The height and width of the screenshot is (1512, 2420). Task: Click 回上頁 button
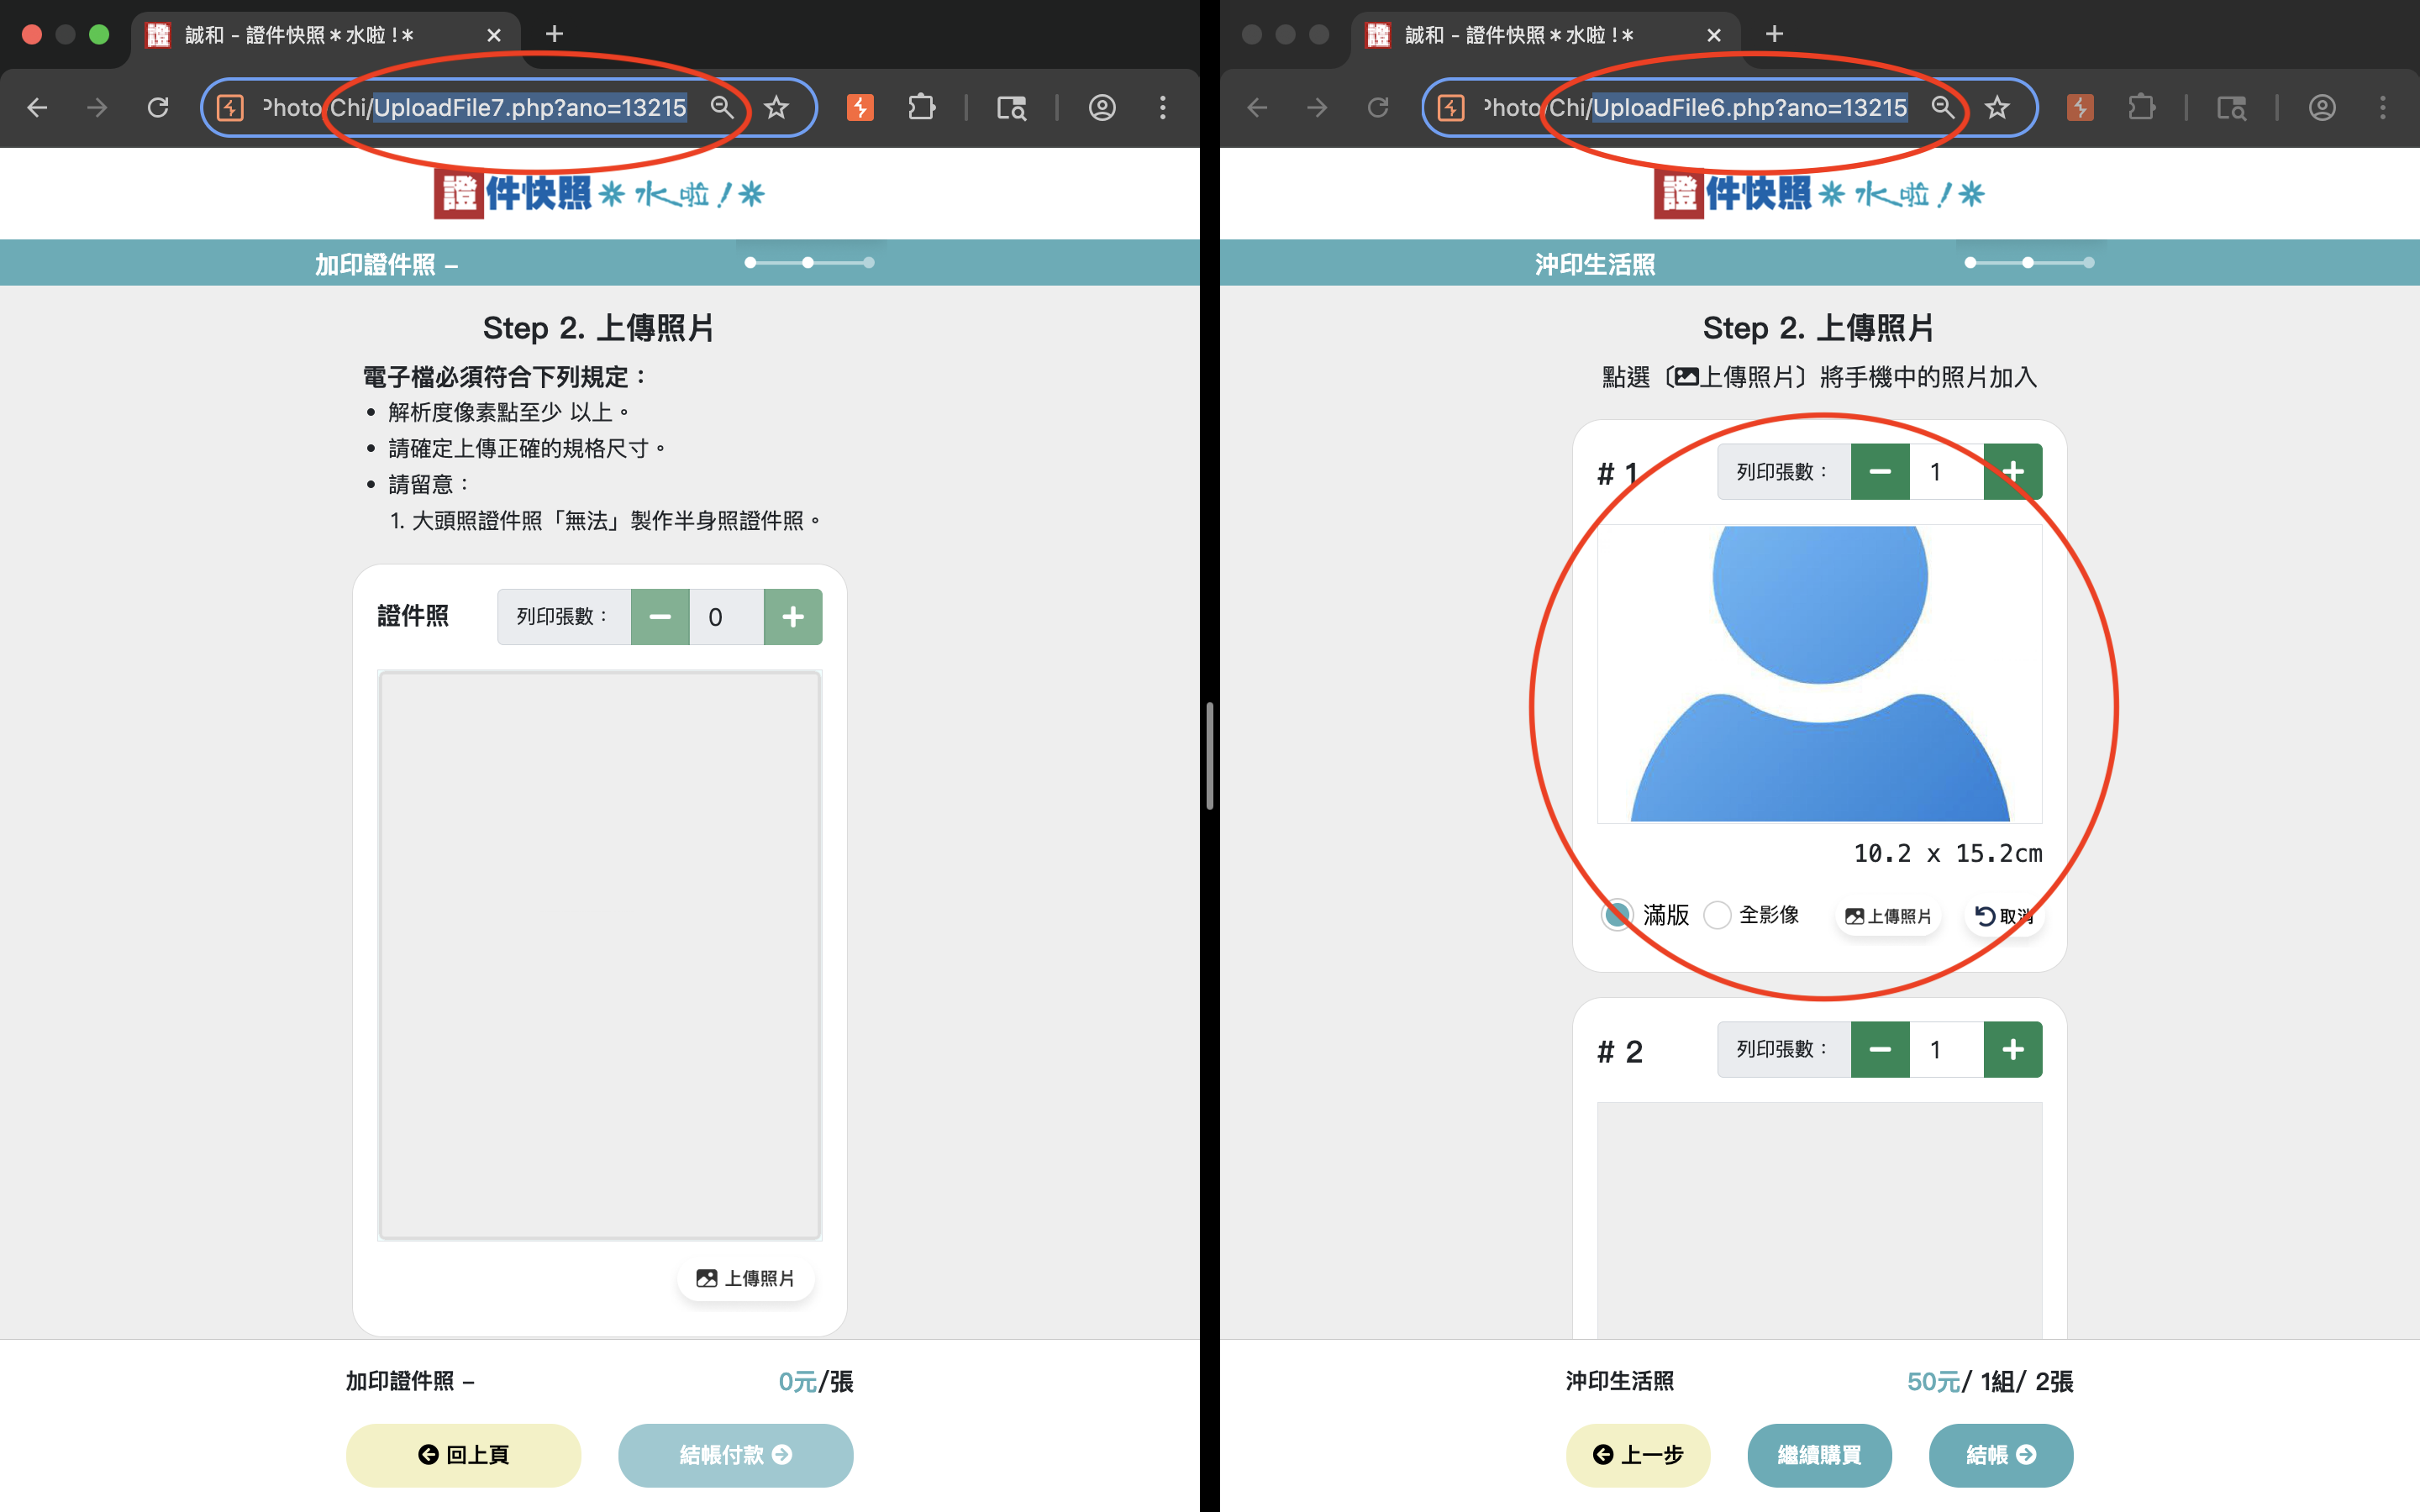(463, 1455)
